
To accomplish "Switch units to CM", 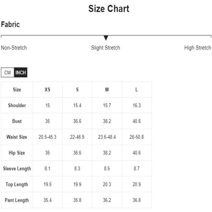I will 7,72.
